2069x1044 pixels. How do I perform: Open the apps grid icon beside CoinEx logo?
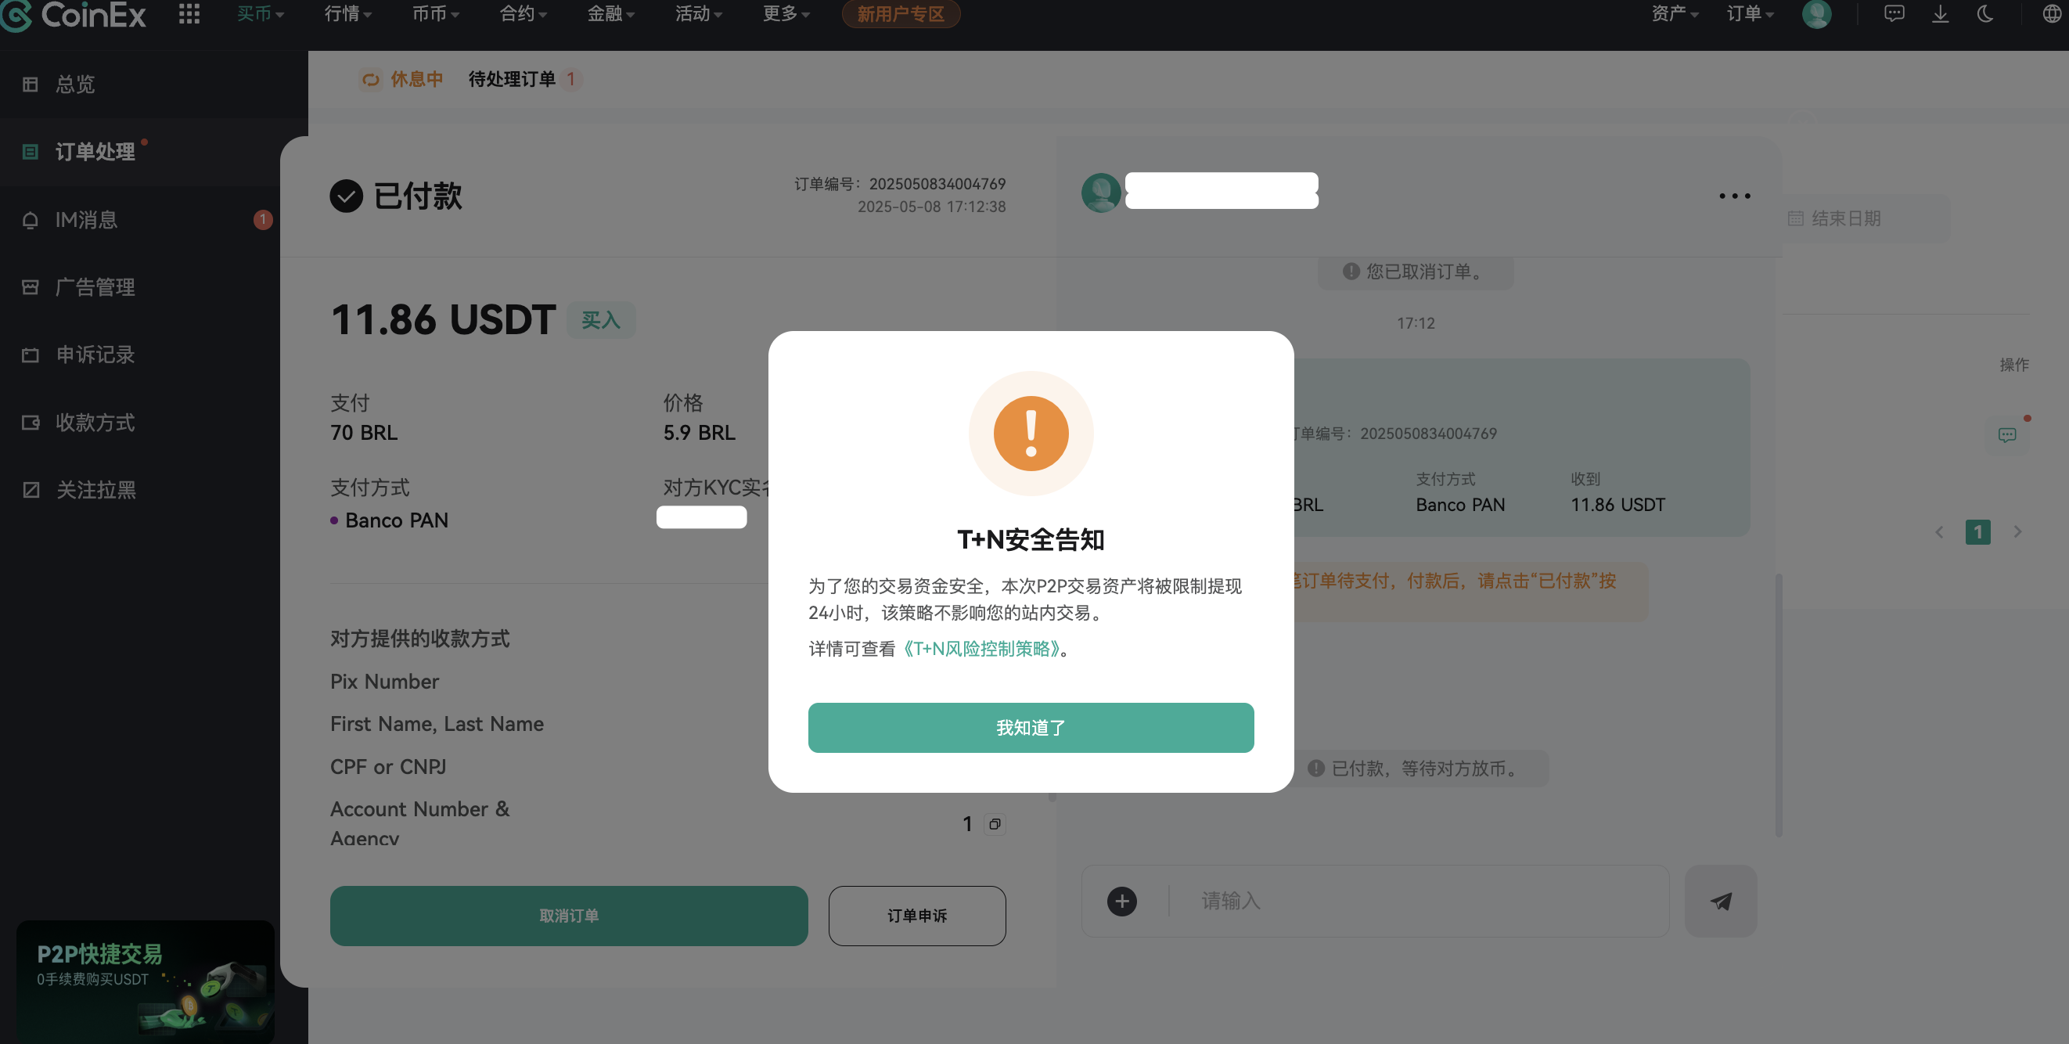(189, 13)
